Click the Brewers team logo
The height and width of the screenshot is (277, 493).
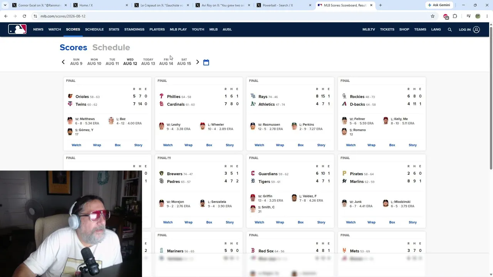pos(161,174)
